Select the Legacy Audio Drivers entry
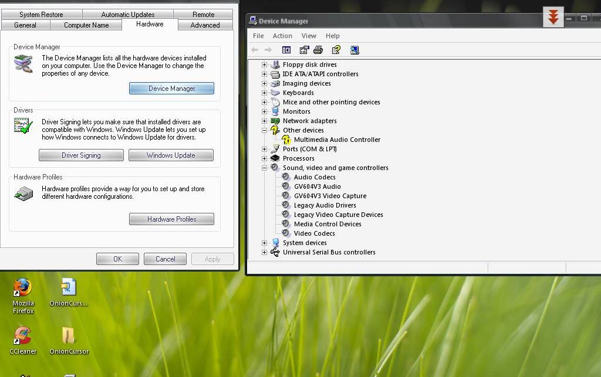 pos(325,205)
